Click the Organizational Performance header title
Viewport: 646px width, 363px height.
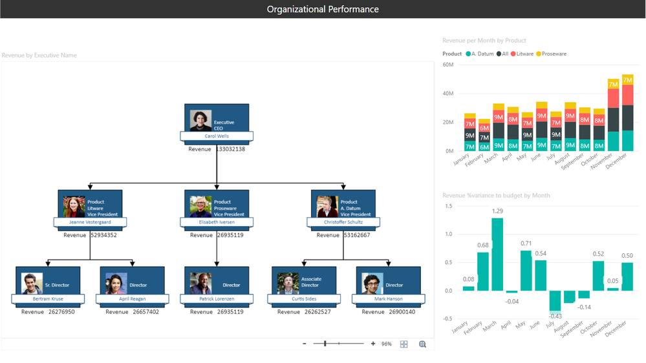coord(323,9)
